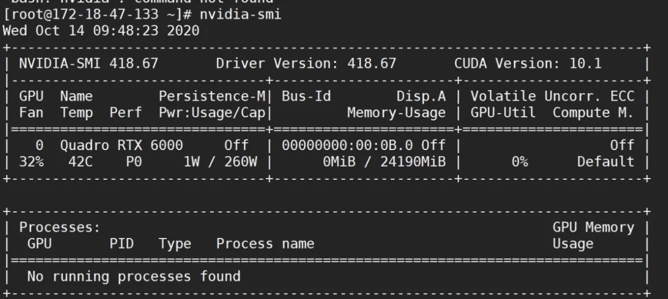
Task: Click the Bus-Id column header
Action: [x=306, y=96]
